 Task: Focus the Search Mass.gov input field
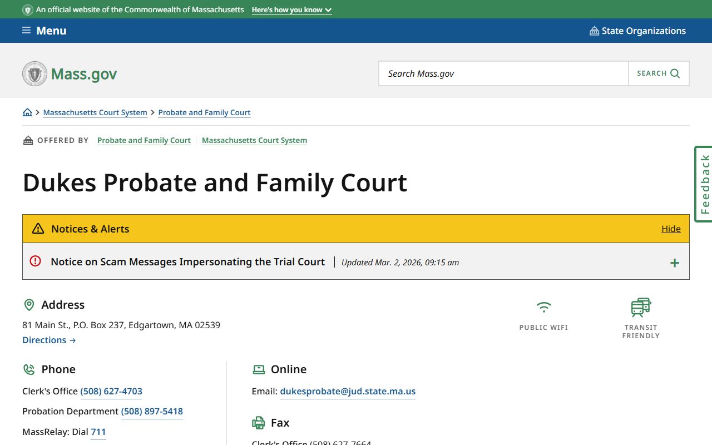click(x=503, y=73)
